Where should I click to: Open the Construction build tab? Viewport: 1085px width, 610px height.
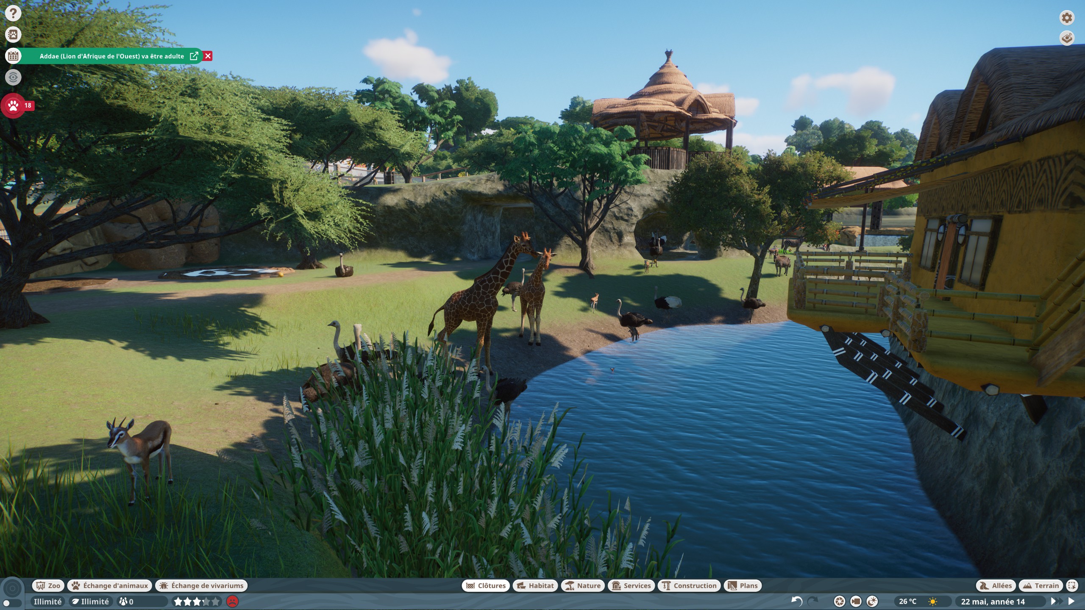coord(689,585)
